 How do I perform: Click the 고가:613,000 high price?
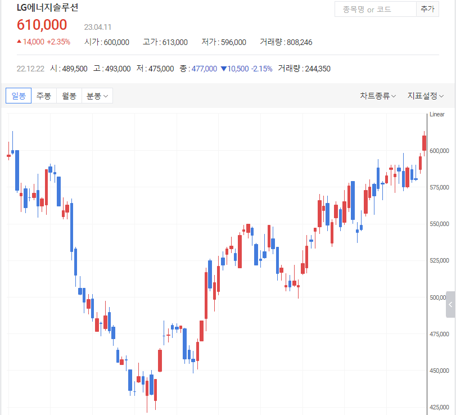pos(165,42)
